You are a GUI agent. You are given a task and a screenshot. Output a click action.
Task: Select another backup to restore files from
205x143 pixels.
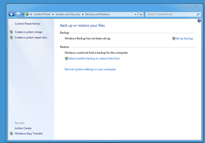(x=94, y=58)
